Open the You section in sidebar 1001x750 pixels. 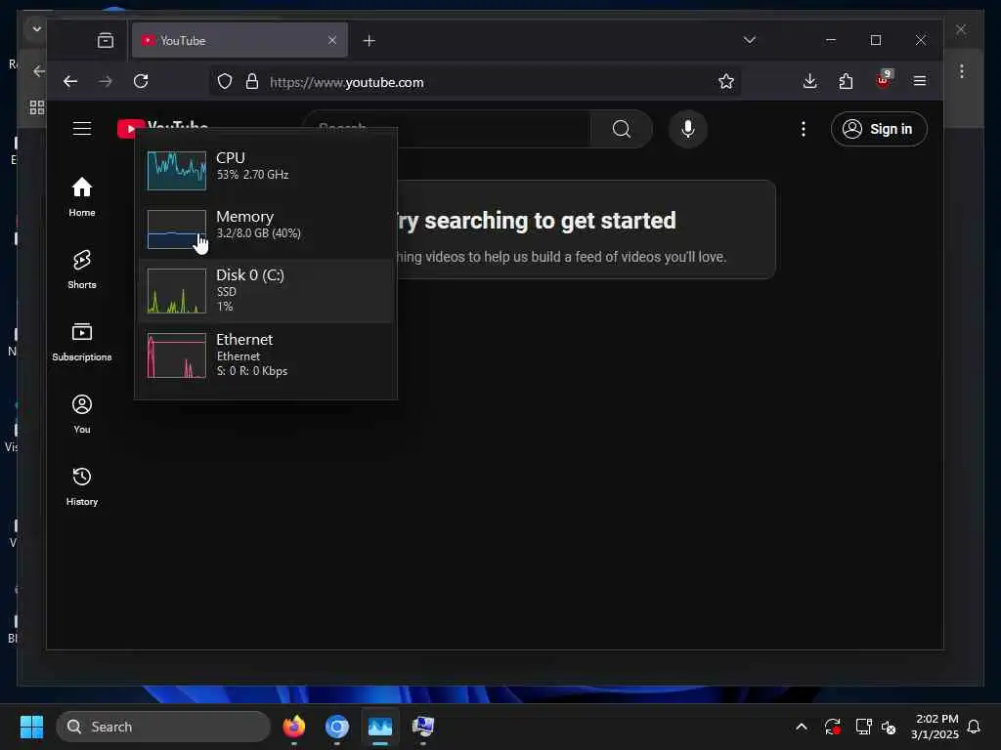pos(82,414)
